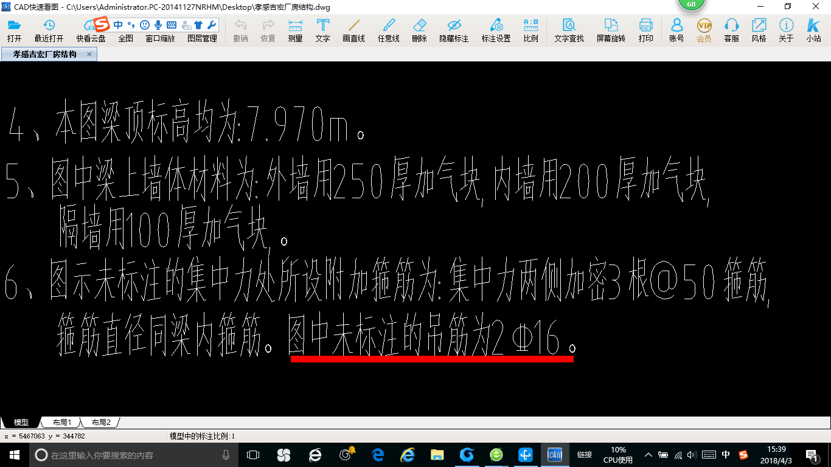Click the green 68 score badge

tap(691, 4)
